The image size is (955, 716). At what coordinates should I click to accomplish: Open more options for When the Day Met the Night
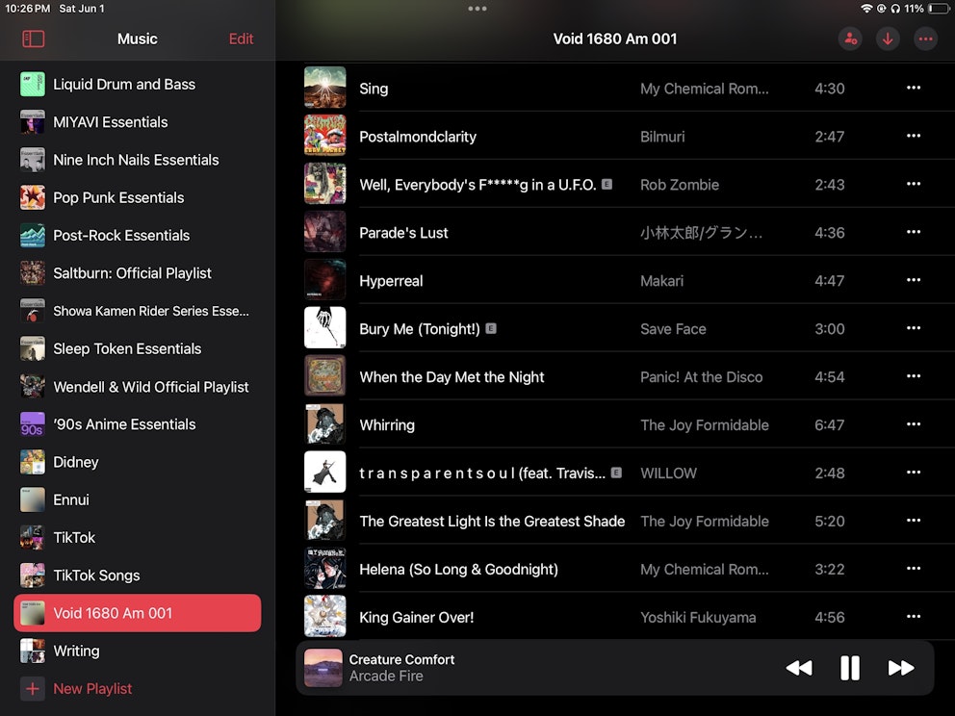(x=913, y=376)
